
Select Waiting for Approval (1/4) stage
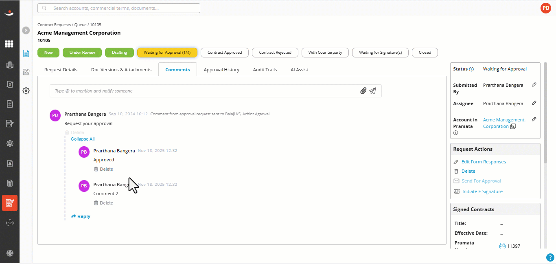167,52
